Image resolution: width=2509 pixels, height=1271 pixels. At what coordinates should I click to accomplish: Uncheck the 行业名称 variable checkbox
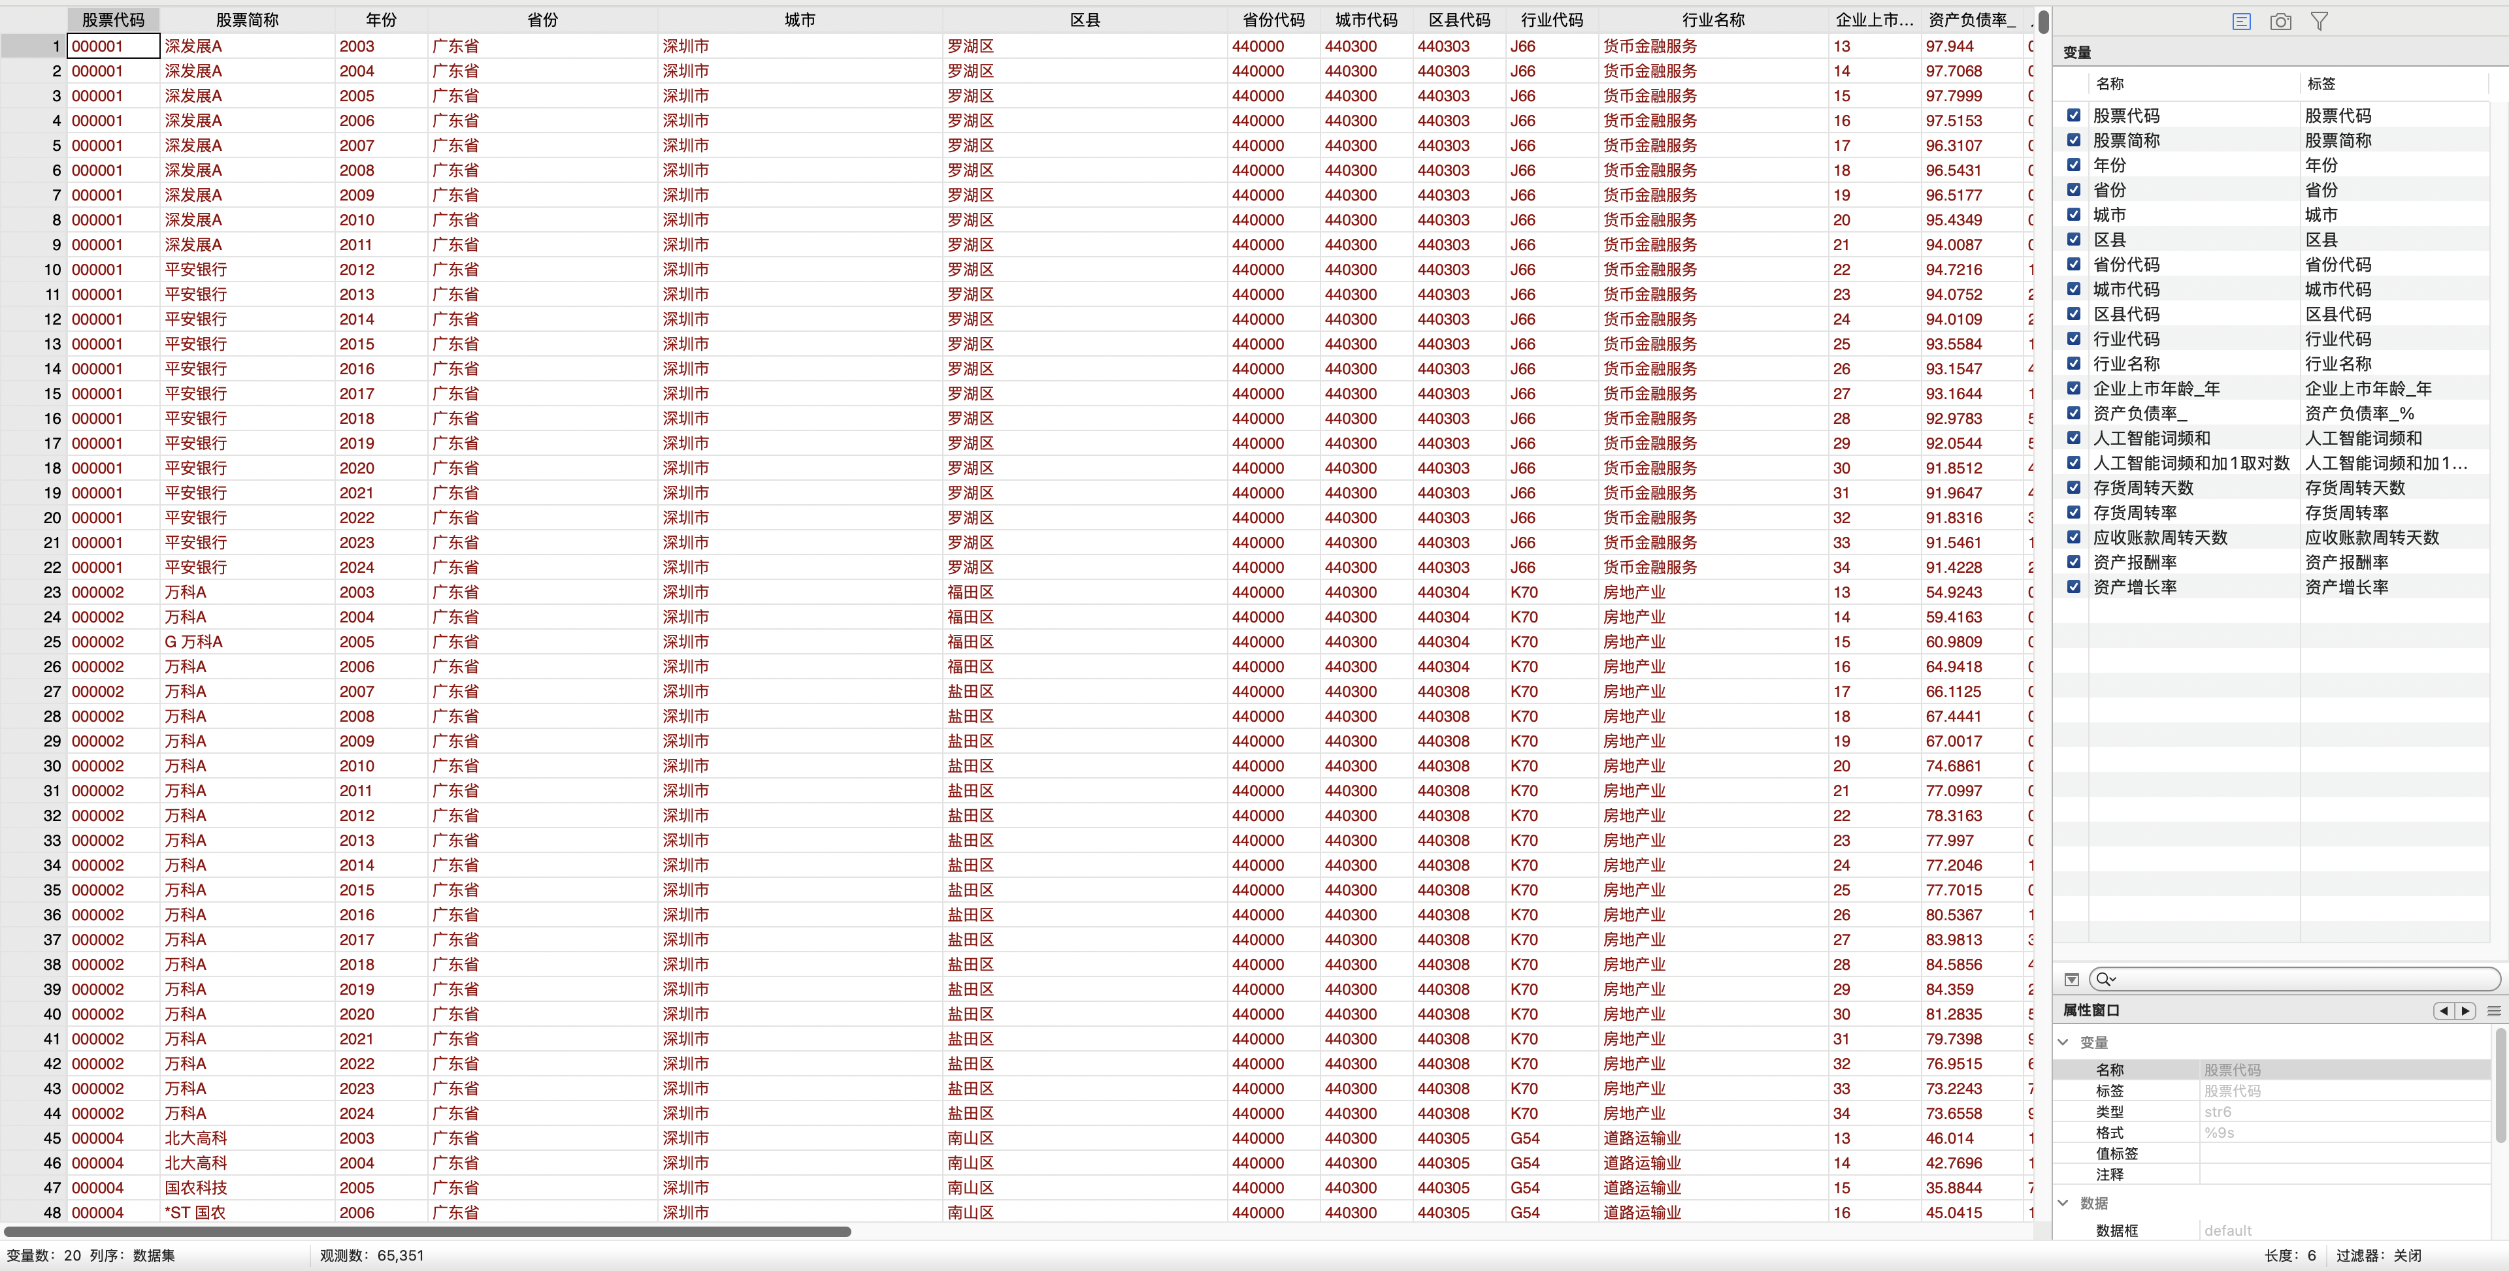[2074, 363]
